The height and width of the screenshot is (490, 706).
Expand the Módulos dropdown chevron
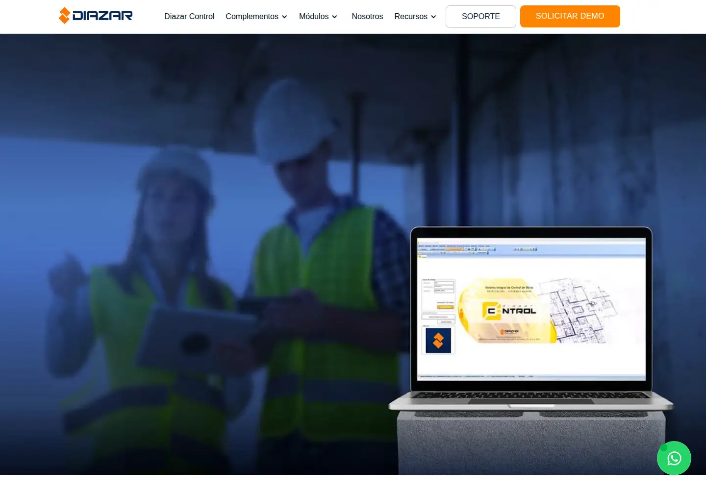point(334,17)
